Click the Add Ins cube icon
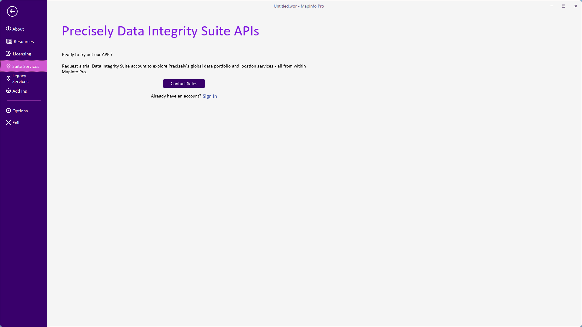Viewport: 582px width, 327px height. [x=8, y=91]
